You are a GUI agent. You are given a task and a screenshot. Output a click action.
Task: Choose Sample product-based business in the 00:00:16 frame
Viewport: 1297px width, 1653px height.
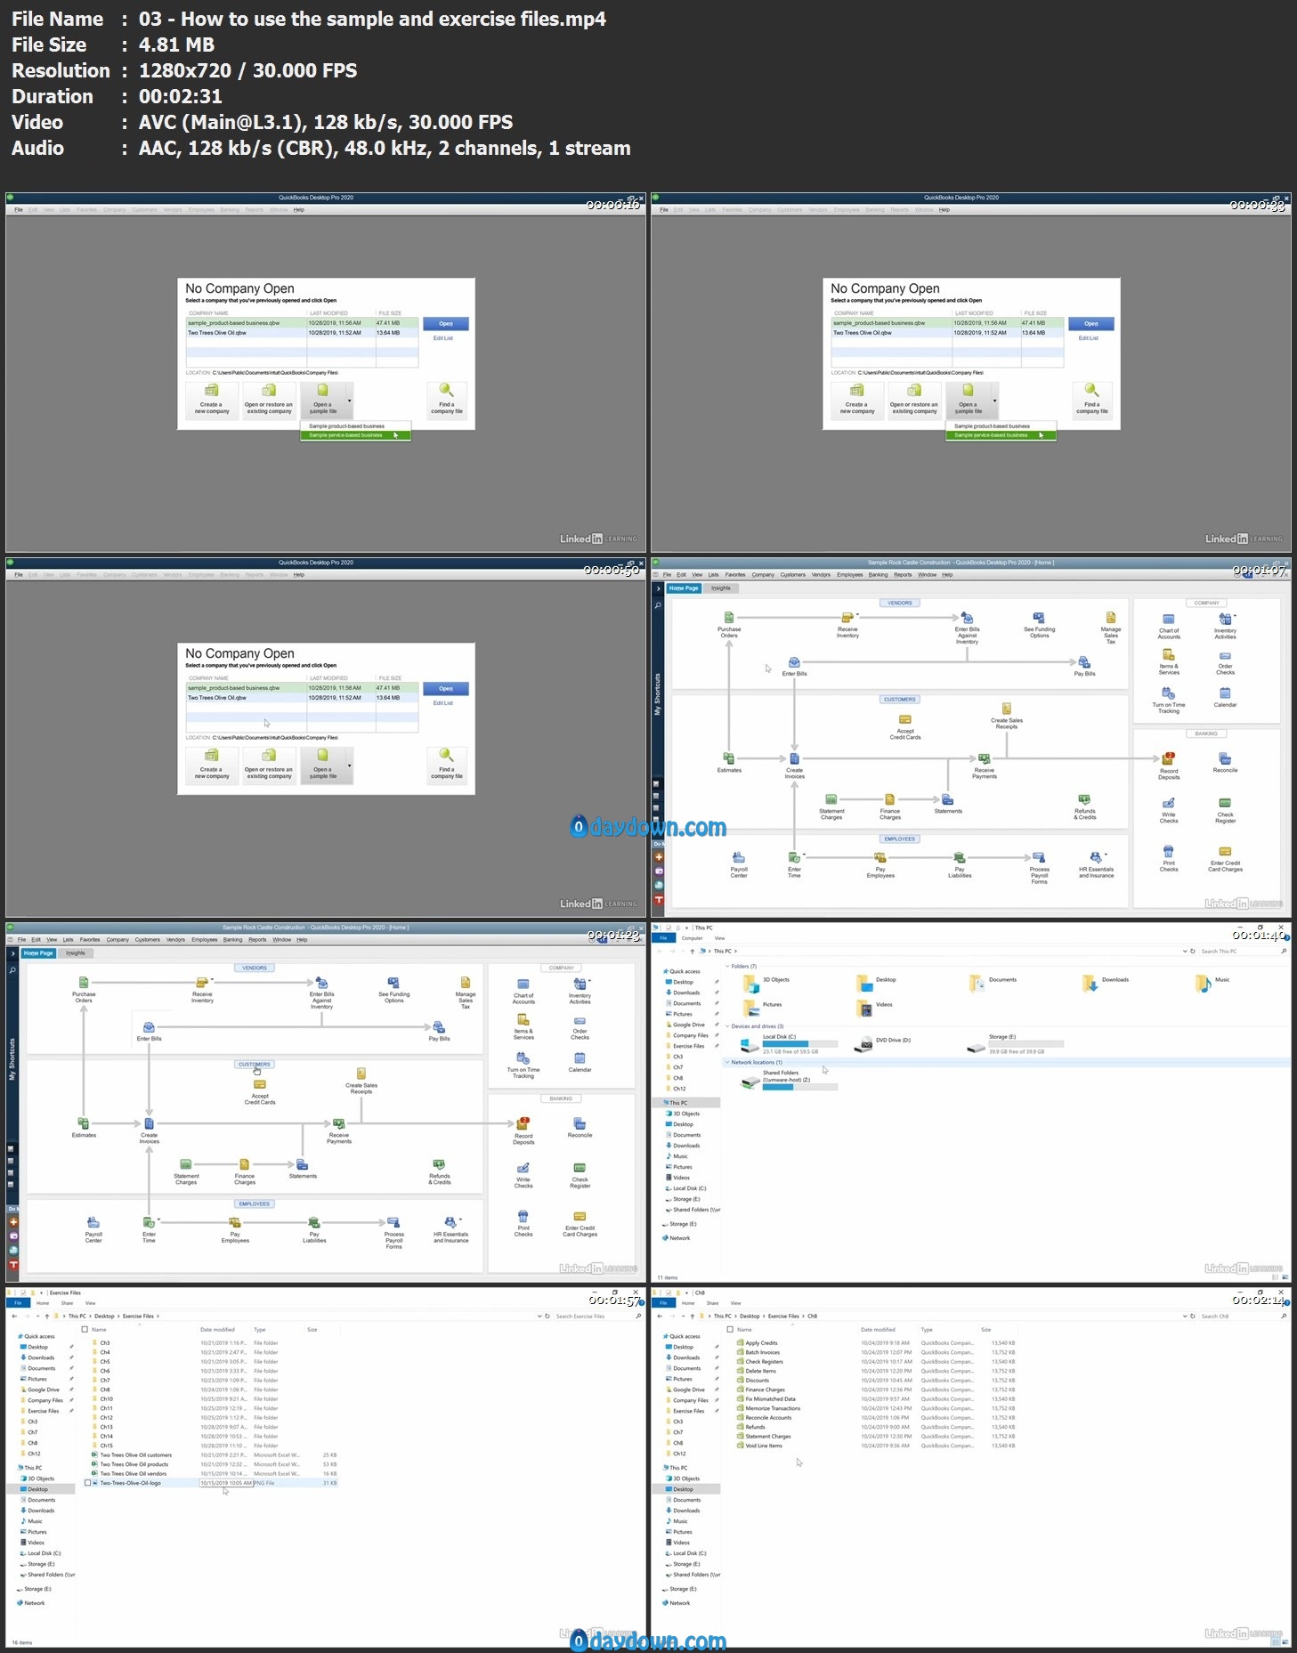[x=355, y=426]
